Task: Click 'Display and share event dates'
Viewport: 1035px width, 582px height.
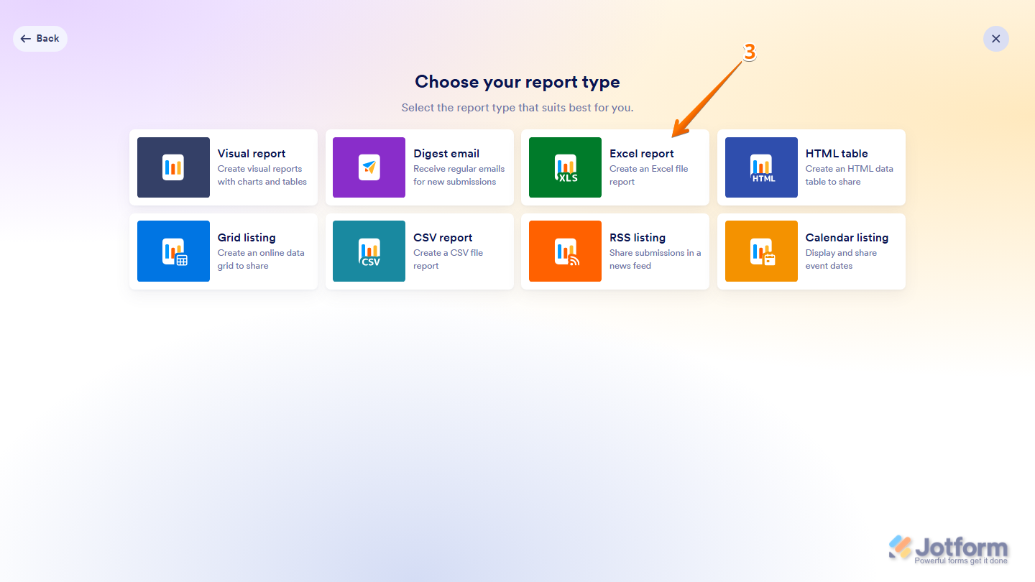Action: click(x=842, y=259)
